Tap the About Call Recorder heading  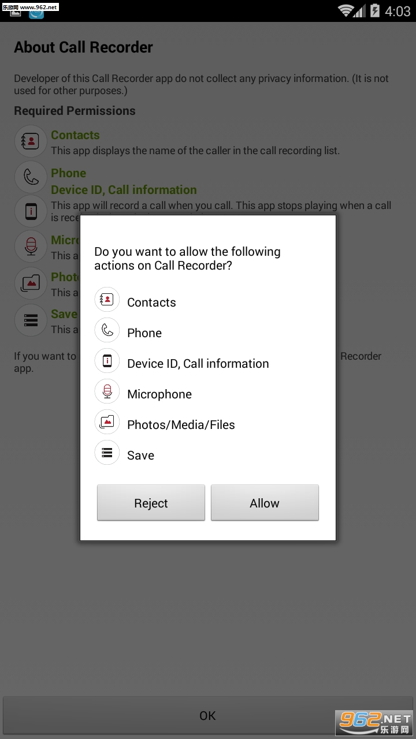click(x=83, y=47)
